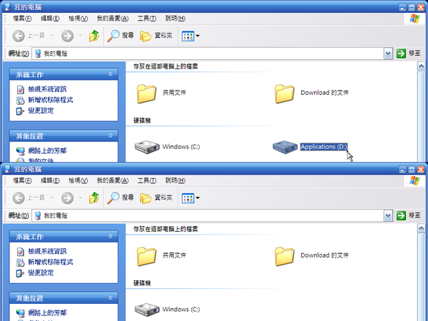Viewport: 428px width, 321px height.
Task: Open 檢視(V) menu in top window
Action: [x=78, y=19]
